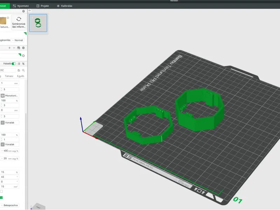Toggle the Haladó advanced switch

point(14,64)
